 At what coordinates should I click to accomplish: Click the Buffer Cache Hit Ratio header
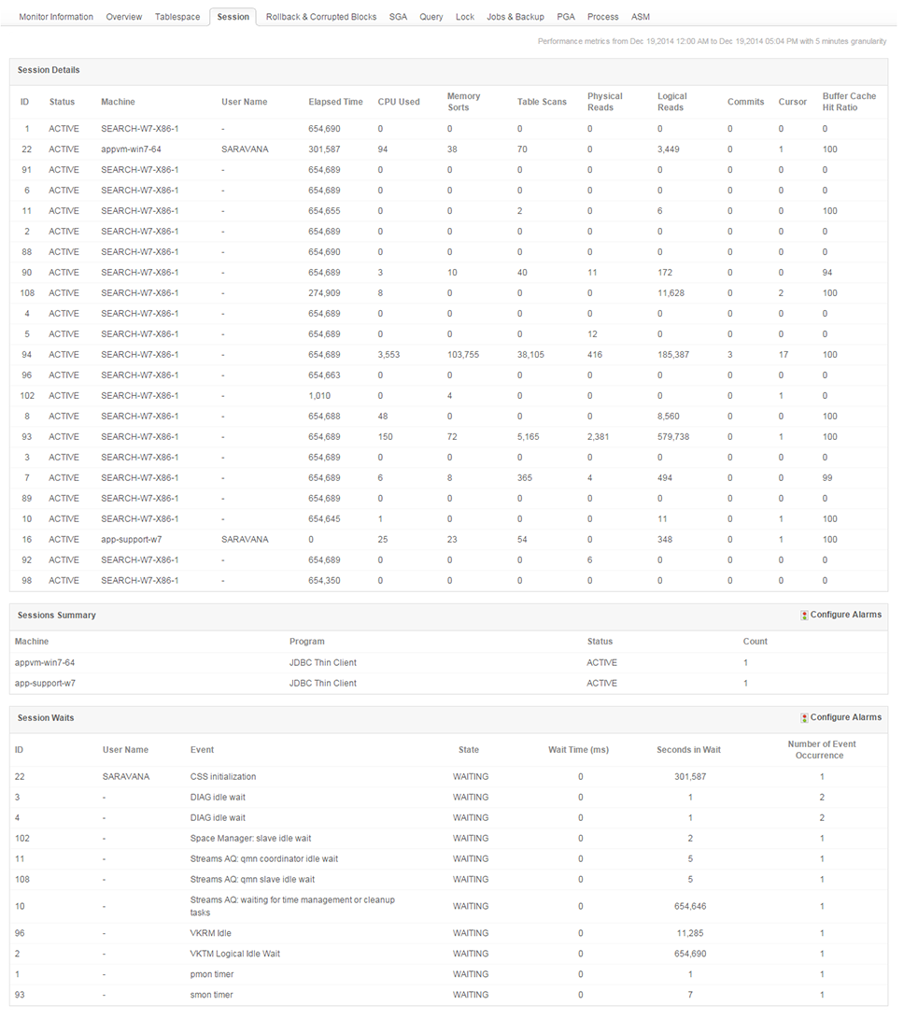pyautogui.click(x=850, y=102)
